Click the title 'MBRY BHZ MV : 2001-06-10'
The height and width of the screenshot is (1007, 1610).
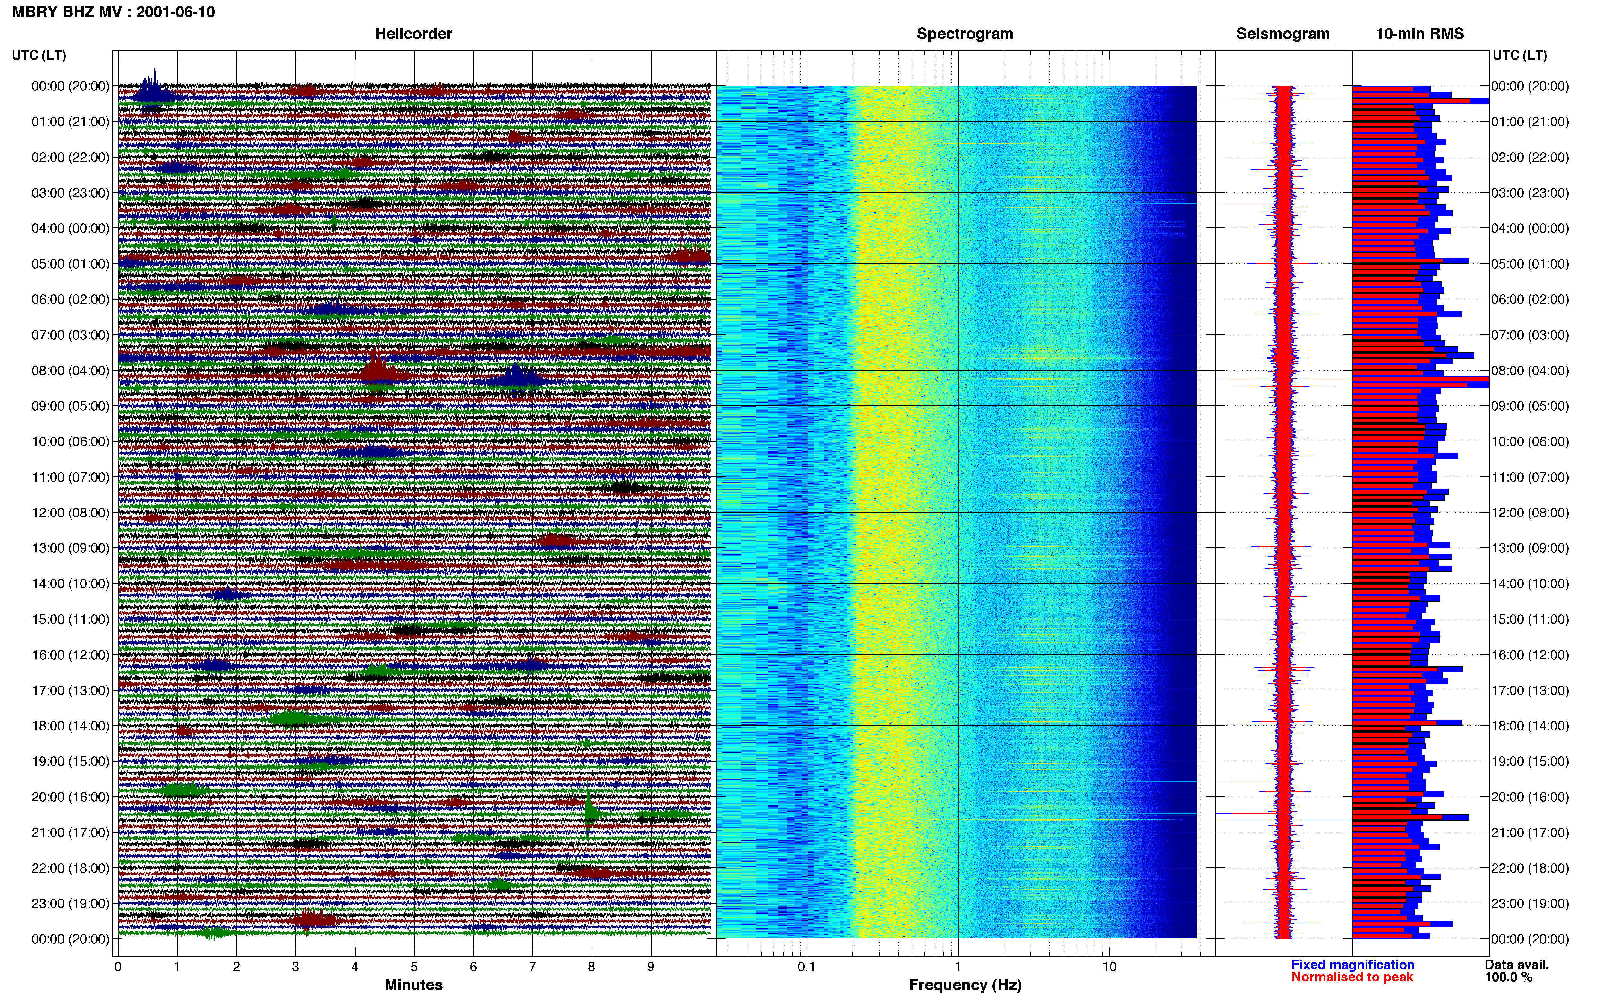pyautogui.click(x=113, y=12)
